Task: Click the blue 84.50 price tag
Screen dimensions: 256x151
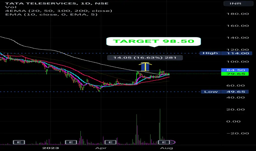Action: pyautogui.click(x=235, y=70)
